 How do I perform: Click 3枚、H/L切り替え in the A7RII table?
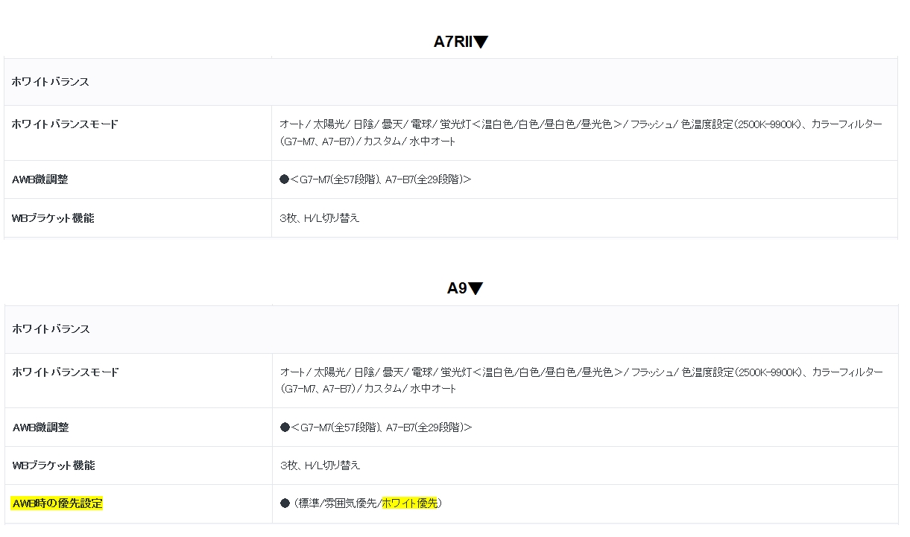pos(320,218)
